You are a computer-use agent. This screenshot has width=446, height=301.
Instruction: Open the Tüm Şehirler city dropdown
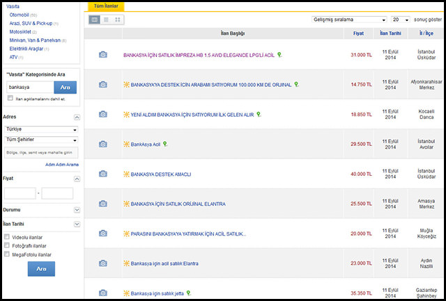click(x=40, y=140)
